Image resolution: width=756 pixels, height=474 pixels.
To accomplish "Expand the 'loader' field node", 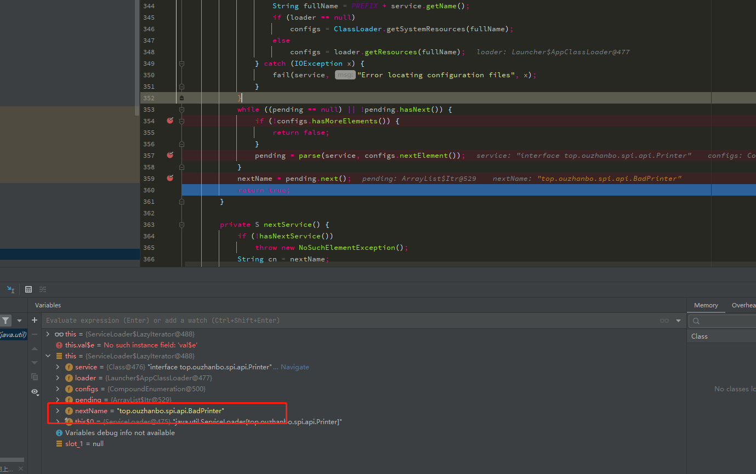I will (x=58, y=378).
